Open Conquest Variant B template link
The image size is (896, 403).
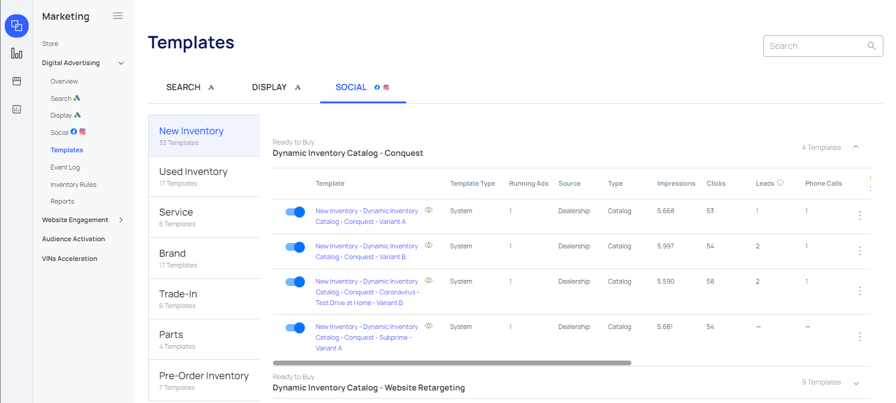pyautogui.click(x=366, y=251)
